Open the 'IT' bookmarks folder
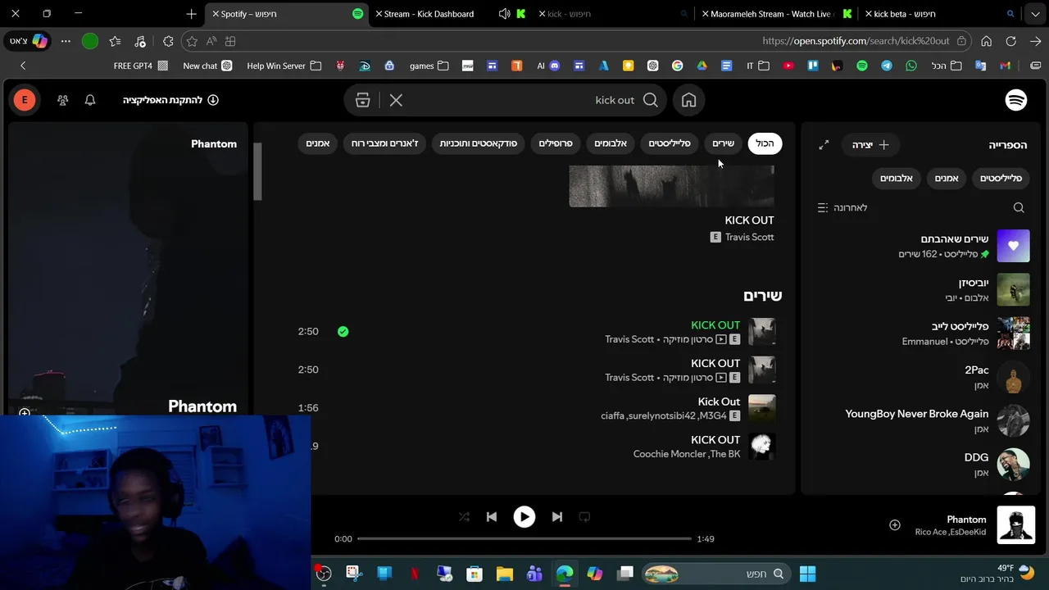 point(757,66)
